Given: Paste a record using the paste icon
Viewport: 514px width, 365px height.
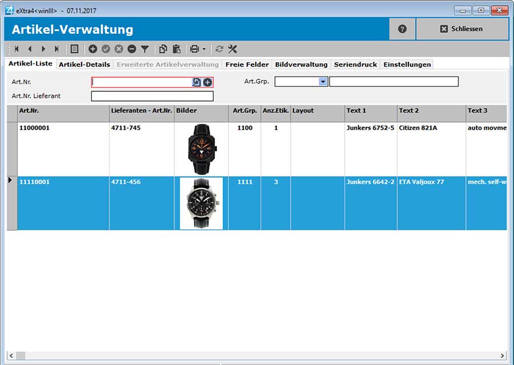Looking at the screenshot, I should (x=178, y=49).
